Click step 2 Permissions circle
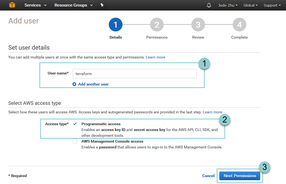This screenshot has height=184, width=286. (157, 25)
